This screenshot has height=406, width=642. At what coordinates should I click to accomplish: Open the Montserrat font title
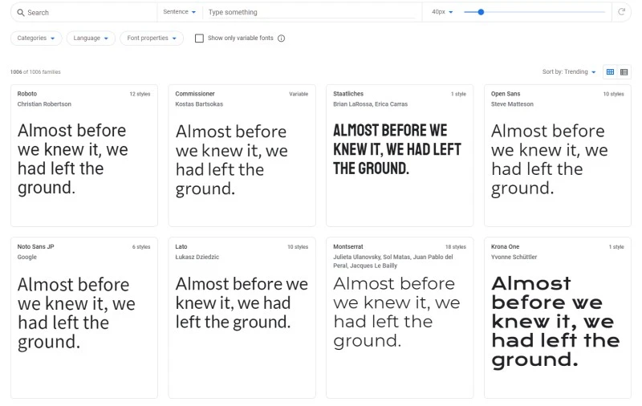(348, 247)
